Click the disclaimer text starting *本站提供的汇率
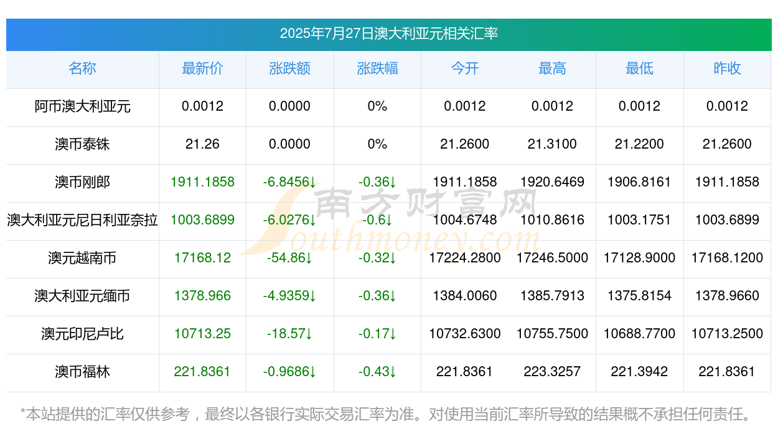Image resolution: width=778 pixels, height=434 pixels. tap(386, 414)
